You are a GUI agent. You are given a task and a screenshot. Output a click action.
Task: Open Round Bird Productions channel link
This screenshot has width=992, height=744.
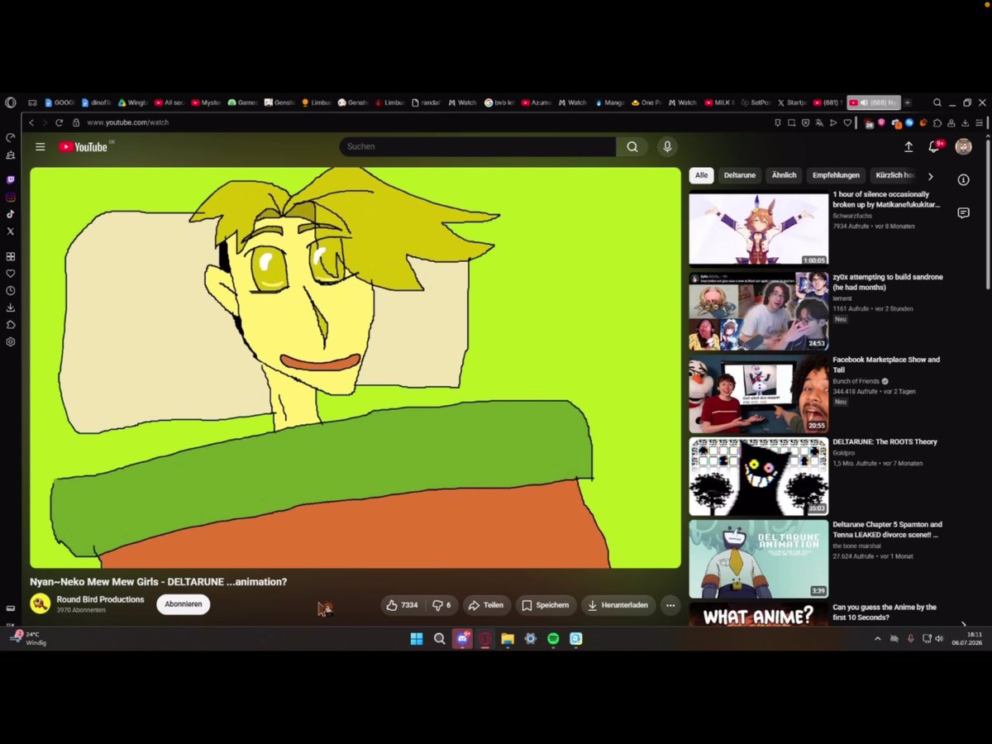click(x=100, y=599)
